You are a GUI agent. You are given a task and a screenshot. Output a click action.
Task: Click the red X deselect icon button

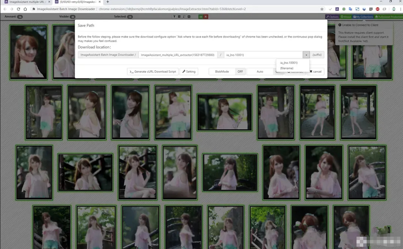point(206,16)
